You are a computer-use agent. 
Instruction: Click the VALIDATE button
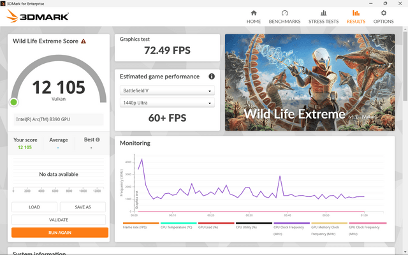(59, 220)
